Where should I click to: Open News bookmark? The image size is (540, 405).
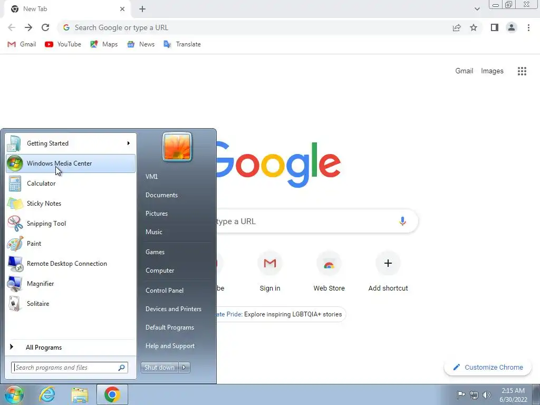click(141, 44)
